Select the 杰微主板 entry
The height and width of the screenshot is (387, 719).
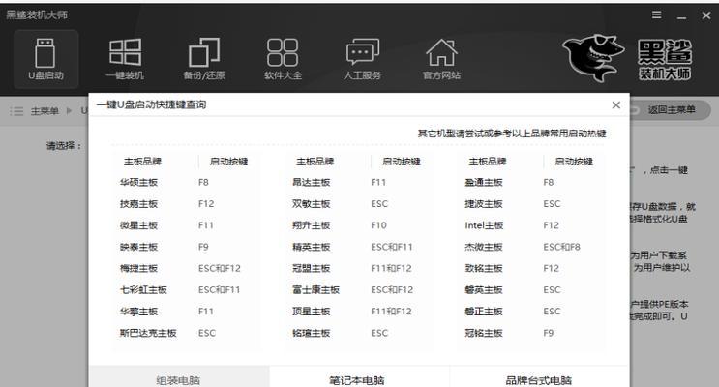483,247
